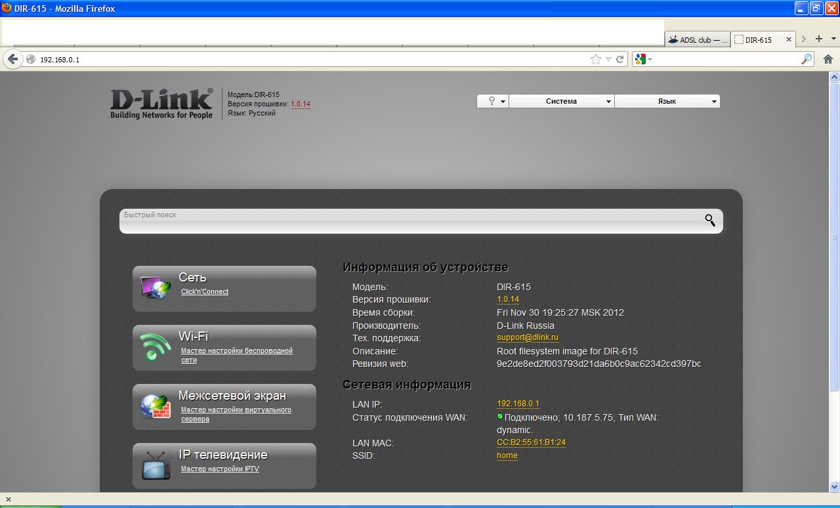Click the browser back arrow button
This screenshot has height=508, width=840.
12,59
